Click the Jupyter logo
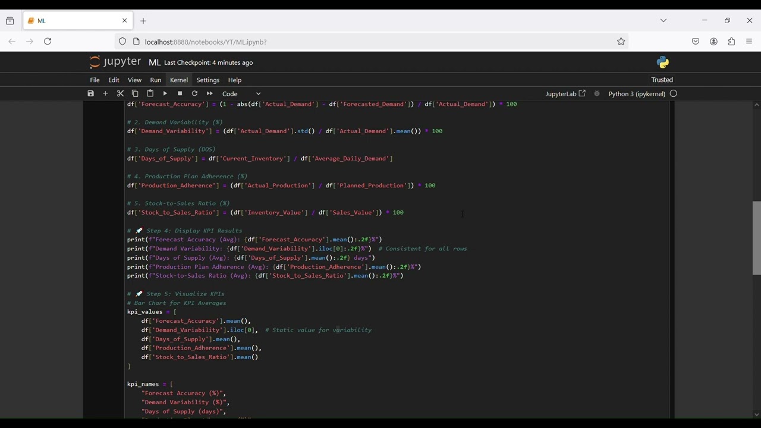Screen dimensions: 761x428 115,62
